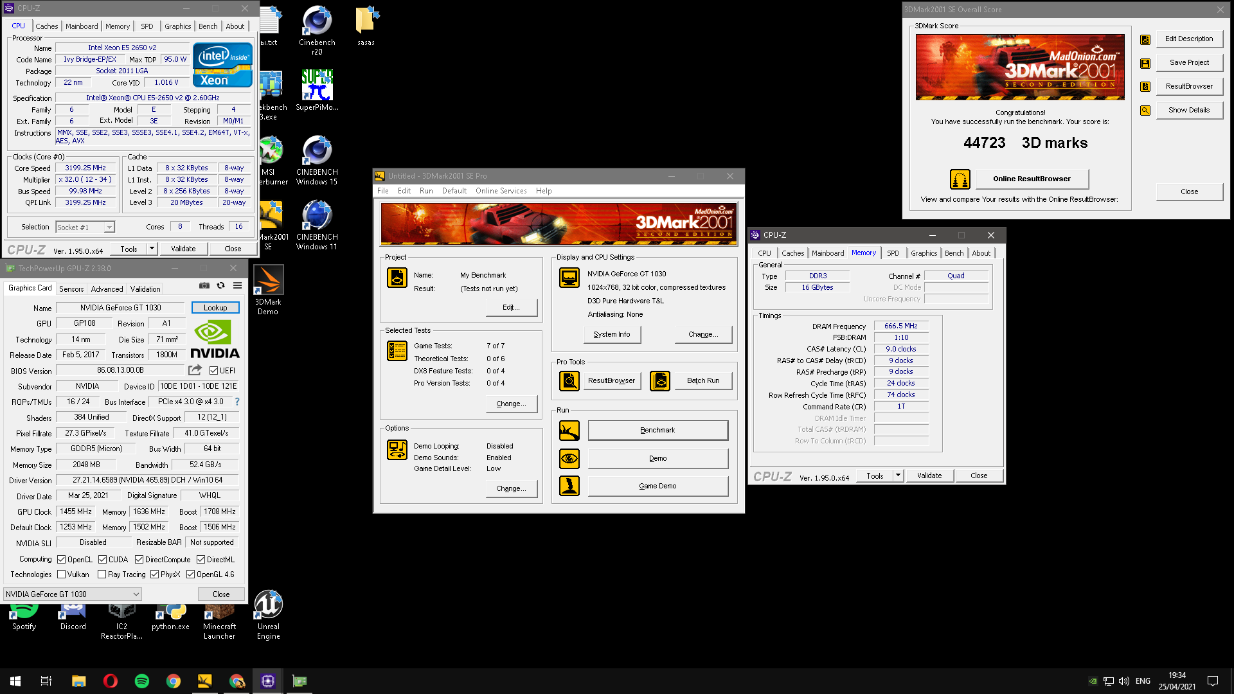Viewport: 1234px width, 694px height.
Task: Click the Bus Interface question mark icon
Action: [237, 402]
